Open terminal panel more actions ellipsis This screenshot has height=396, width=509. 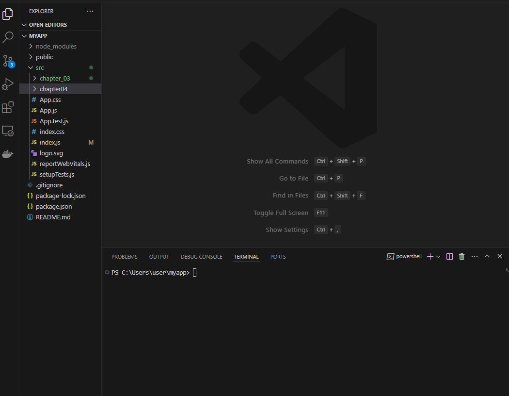click(475, 257)
